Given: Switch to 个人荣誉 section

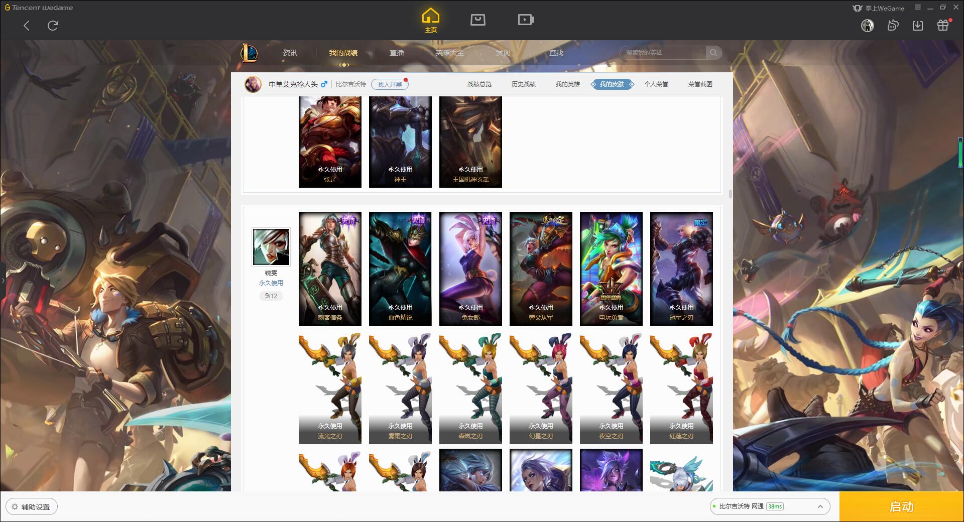Looking at the screenshot, I should coord(656,84).
